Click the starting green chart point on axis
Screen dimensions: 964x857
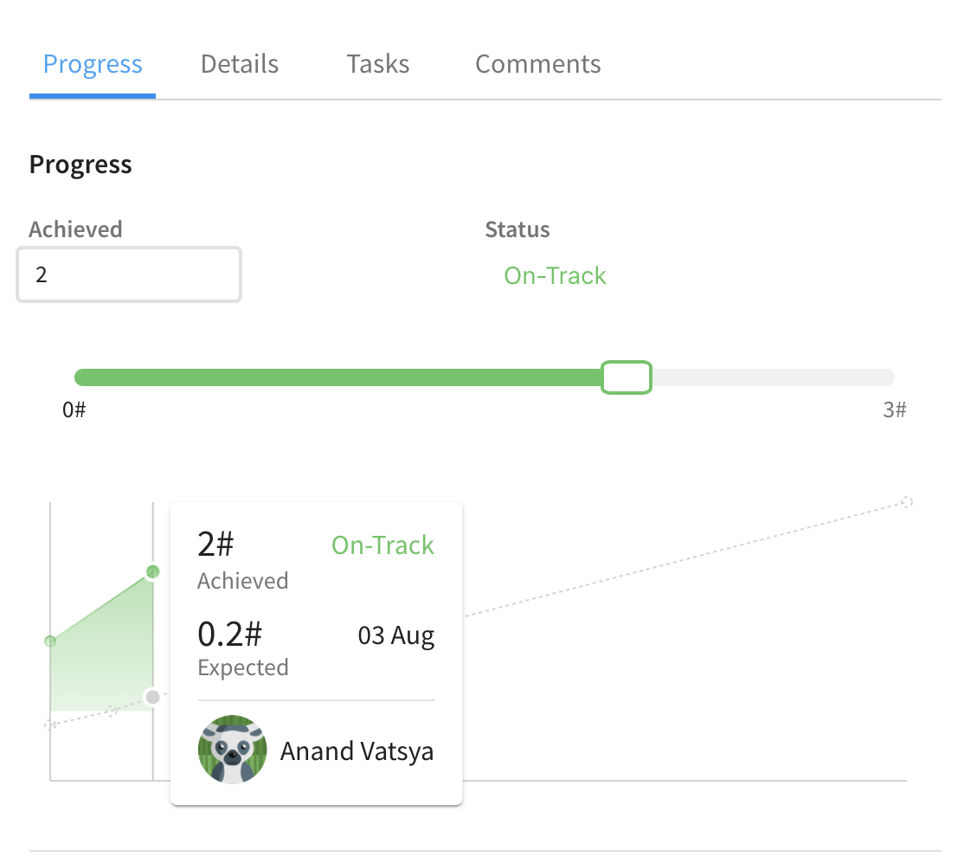pyautogui.click(x=50, y=641)
